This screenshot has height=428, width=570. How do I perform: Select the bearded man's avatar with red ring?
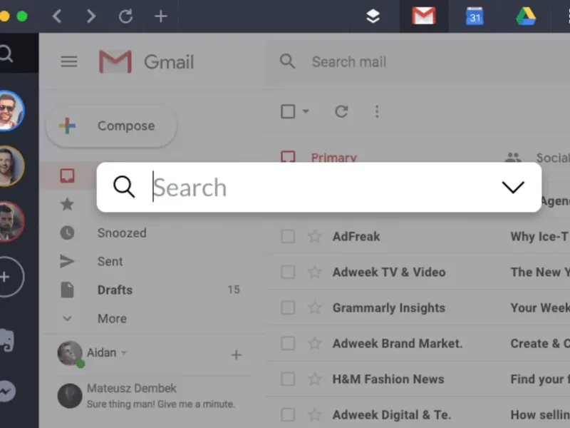tap(11, 221)
